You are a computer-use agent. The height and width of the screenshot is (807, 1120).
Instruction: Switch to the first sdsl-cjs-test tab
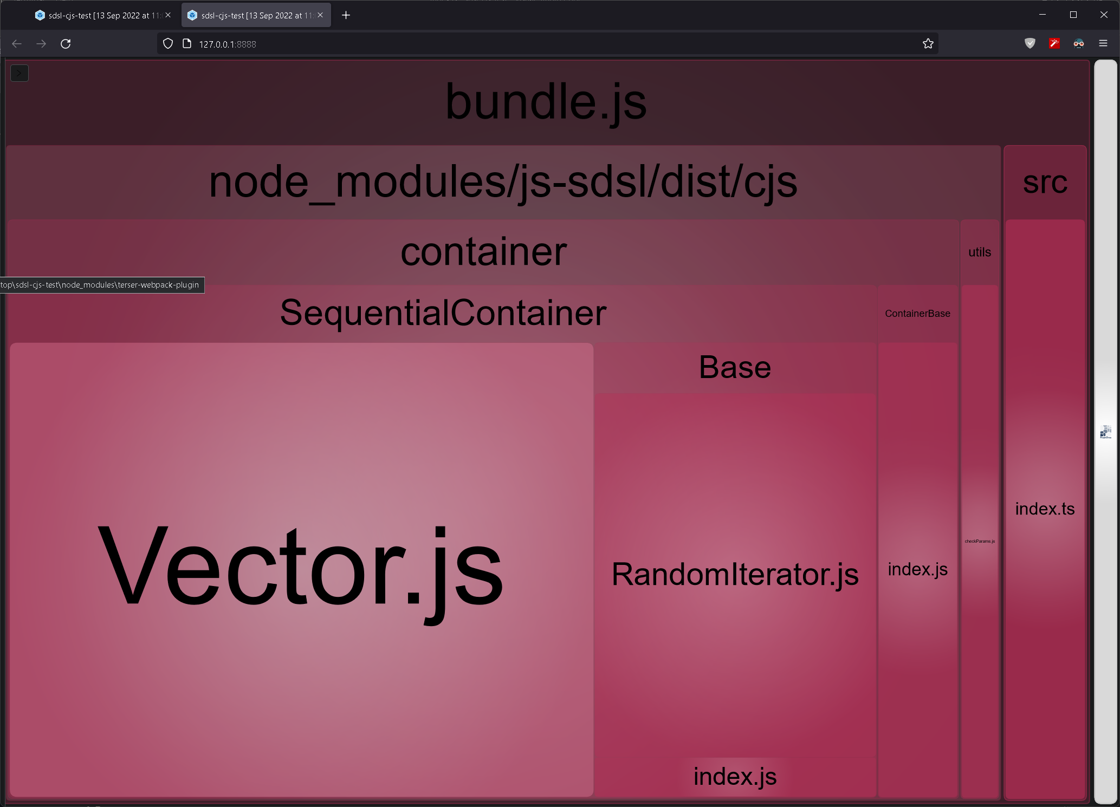coord(98,15)
